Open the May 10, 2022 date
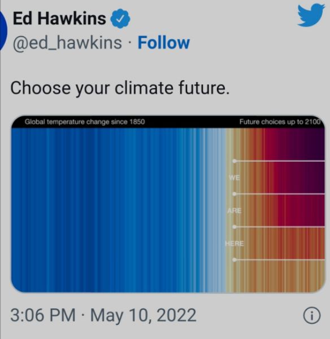 (143, 315)
